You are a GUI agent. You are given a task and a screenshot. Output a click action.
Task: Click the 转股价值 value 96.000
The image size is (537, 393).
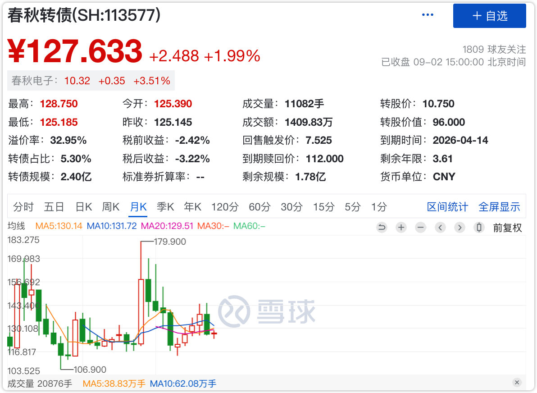(449, 122)
